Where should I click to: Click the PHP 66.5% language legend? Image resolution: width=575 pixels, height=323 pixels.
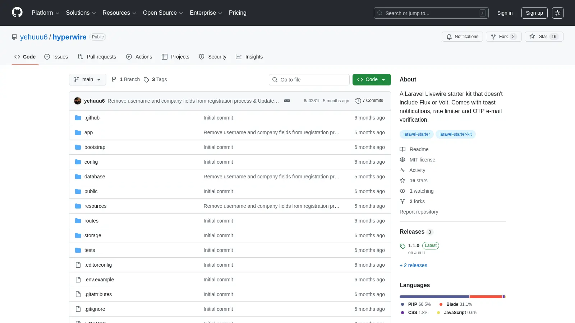click(416, 304)
